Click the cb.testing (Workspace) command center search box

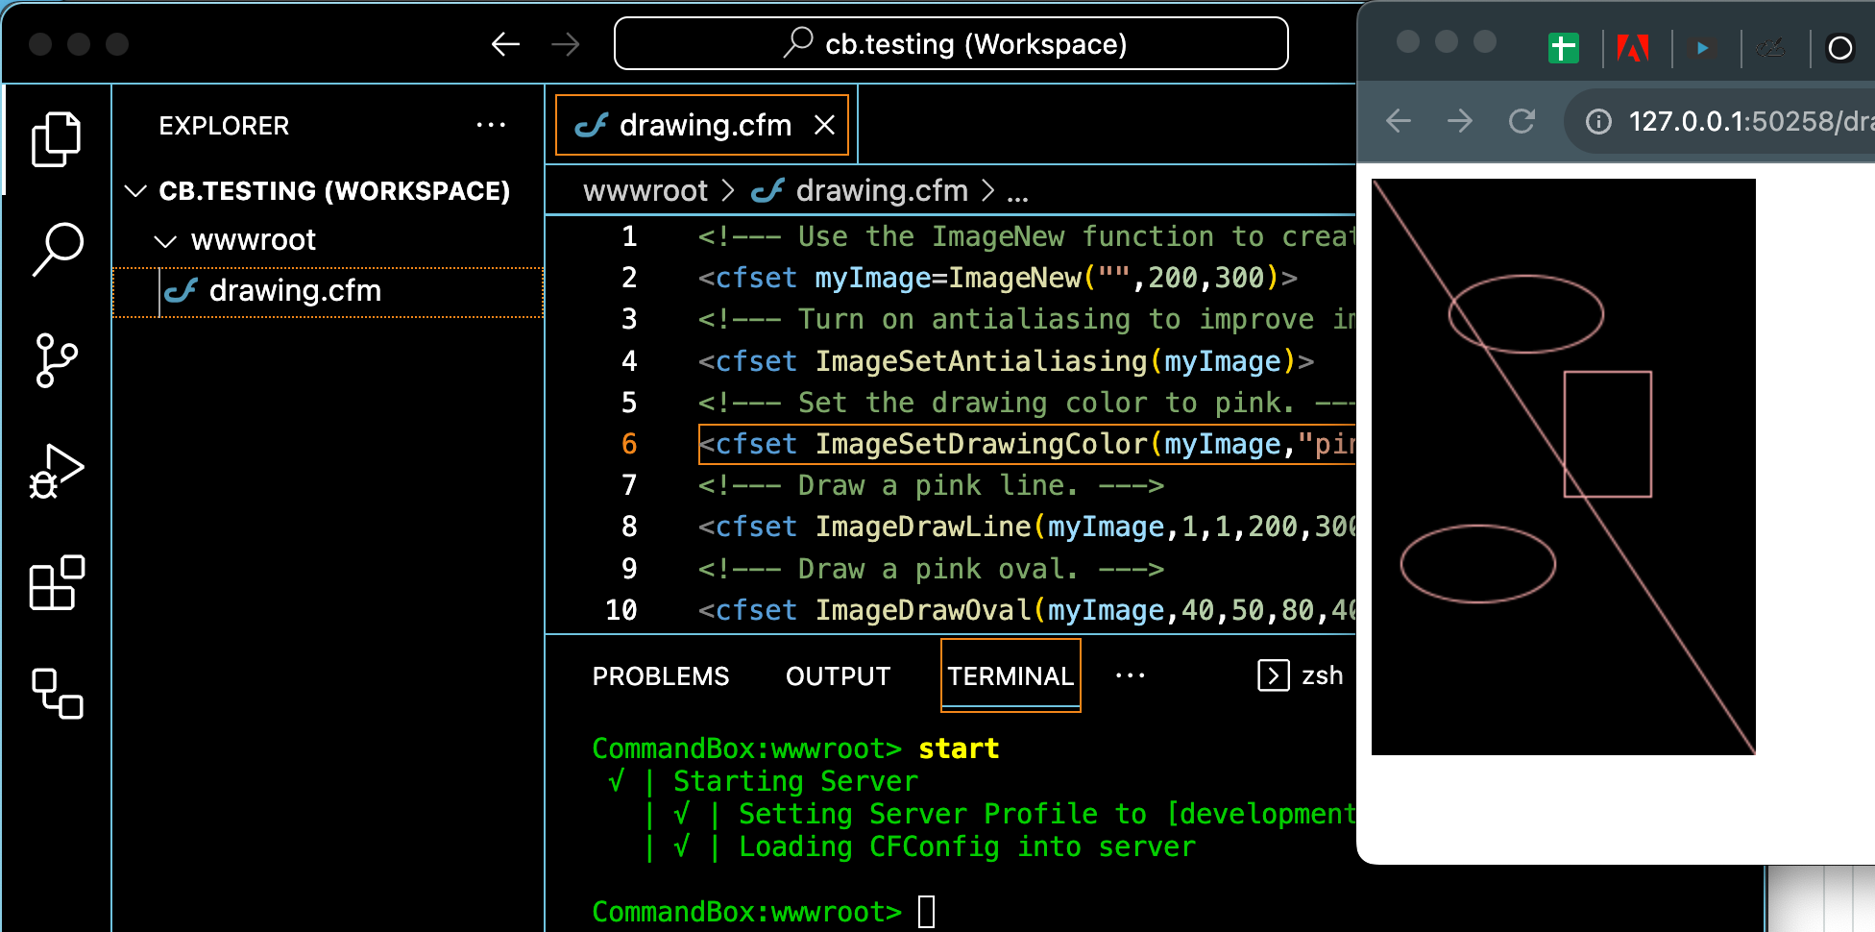click(951, 43)
